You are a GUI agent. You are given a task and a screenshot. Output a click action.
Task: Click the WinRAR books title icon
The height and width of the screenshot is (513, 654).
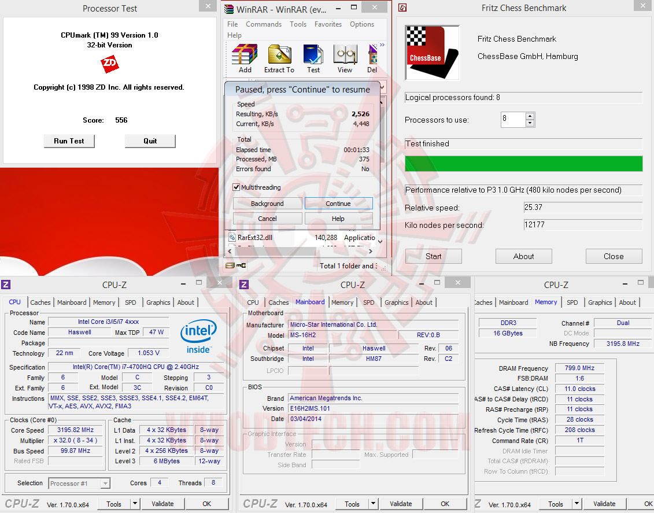228,9
